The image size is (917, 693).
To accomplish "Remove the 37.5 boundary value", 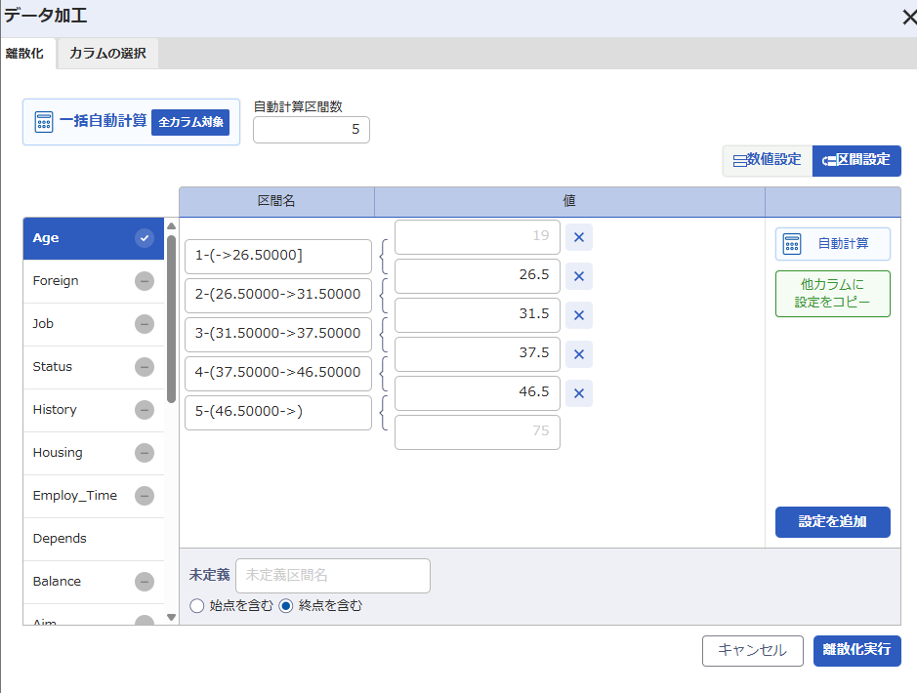I will click(579, 354).
